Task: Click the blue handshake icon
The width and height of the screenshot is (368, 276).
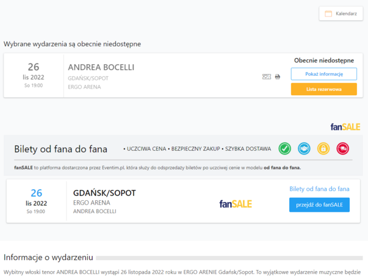Action: tap(303, 148)
